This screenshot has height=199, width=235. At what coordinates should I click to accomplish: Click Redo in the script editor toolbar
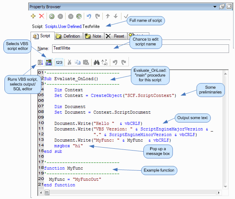(x=124, y=62)
